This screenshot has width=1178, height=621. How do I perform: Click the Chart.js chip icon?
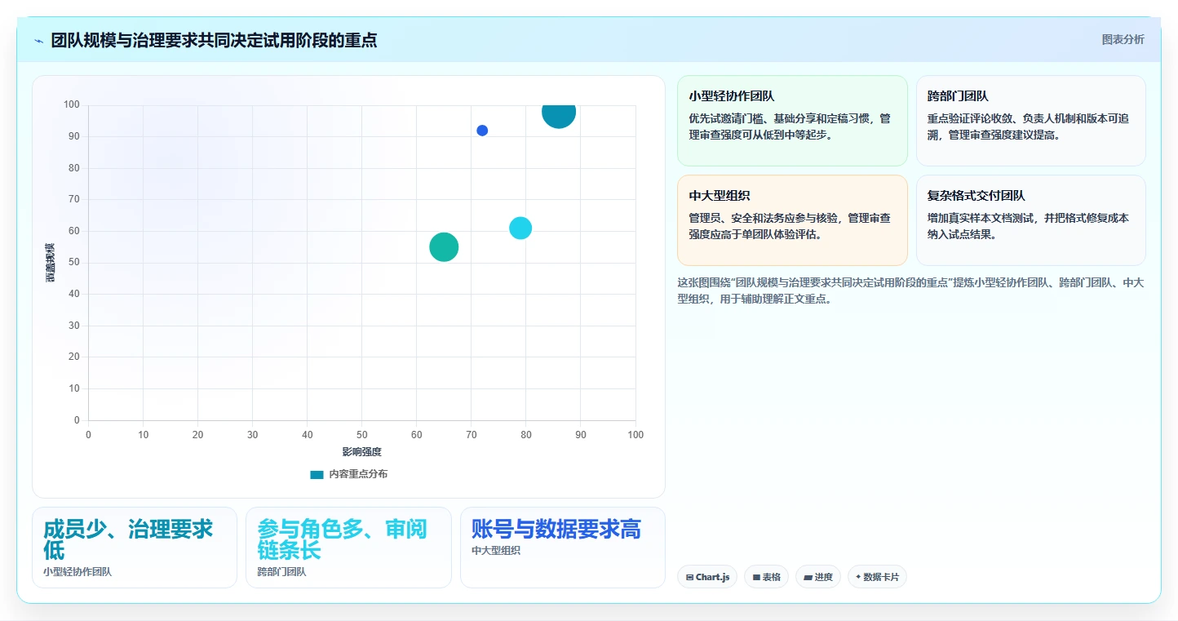pos(690,577)
